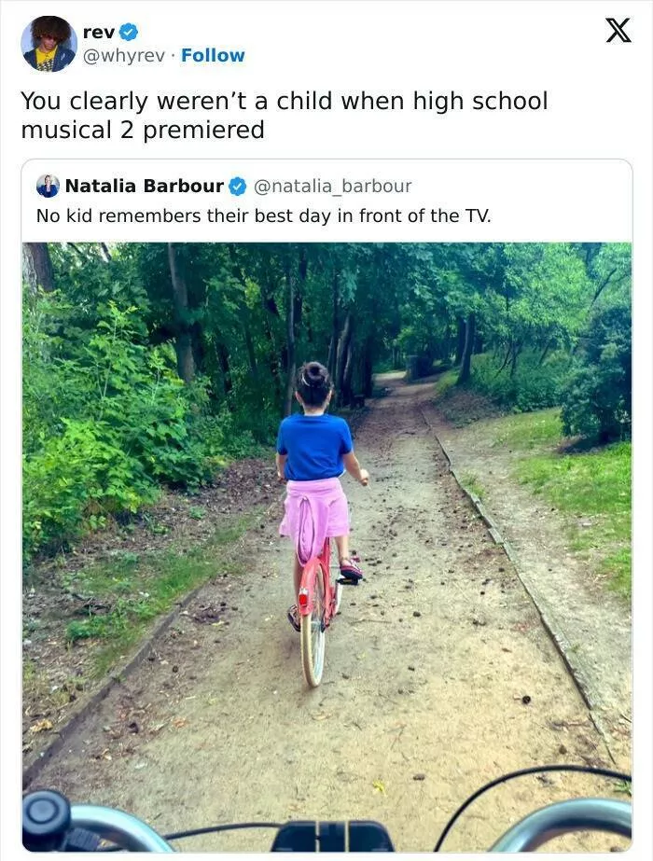This screenshot has width=653, height=861.
Task: Open quoted text "No kid remembers their best day"
Action: 263,215
